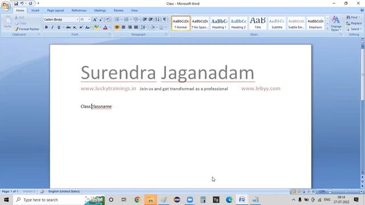Undo the last action in Quick Access
Screen dimensions: 365x205
pos(22,3)
